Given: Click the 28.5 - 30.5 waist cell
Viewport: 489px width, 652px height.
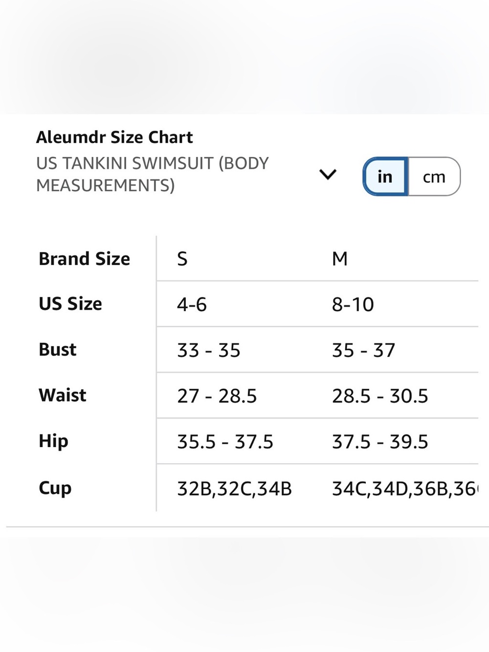Looking at the screenshot, I should [x=380, y=396].
